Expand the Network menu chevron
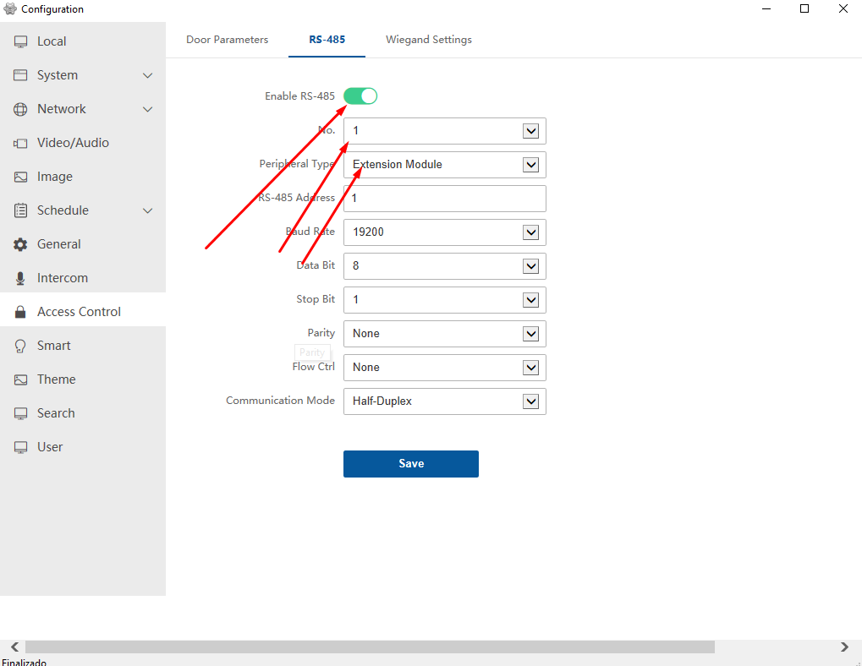 147,109
